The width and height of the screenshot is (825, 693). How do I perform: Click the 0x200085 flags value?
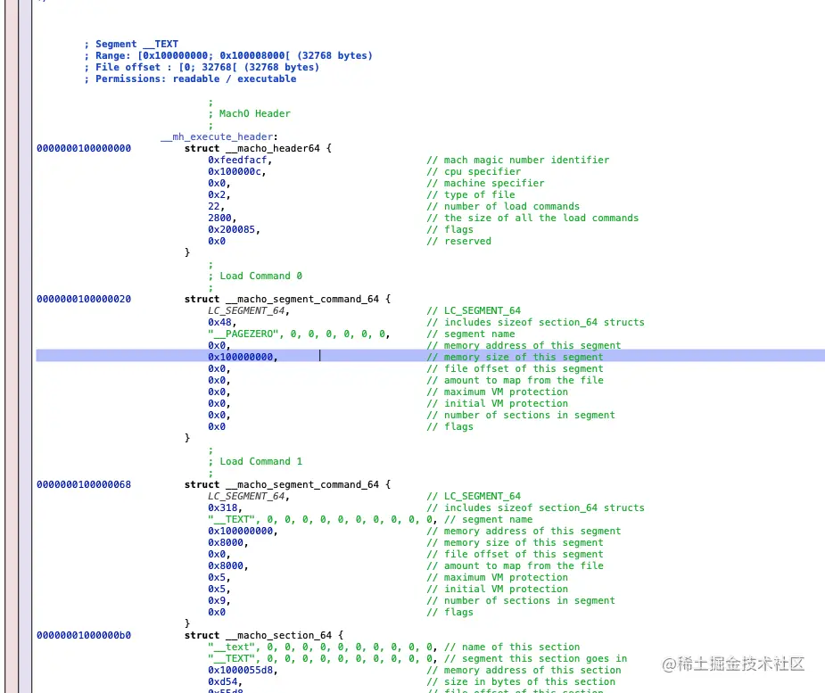233,229
